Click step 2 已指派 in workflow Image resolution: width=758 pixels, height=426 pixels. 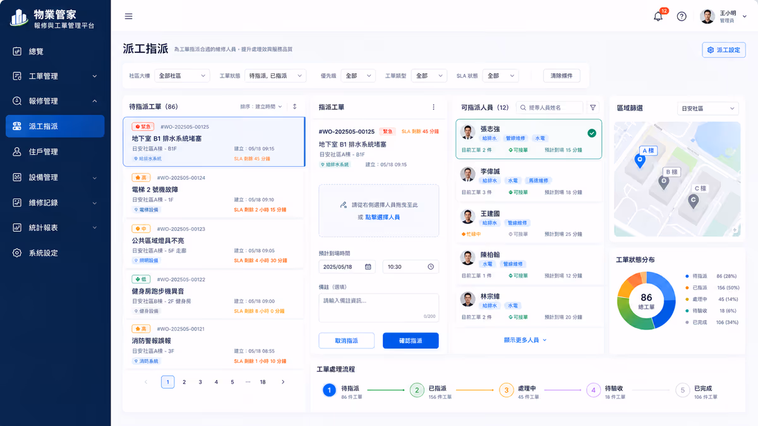point(416,391)
